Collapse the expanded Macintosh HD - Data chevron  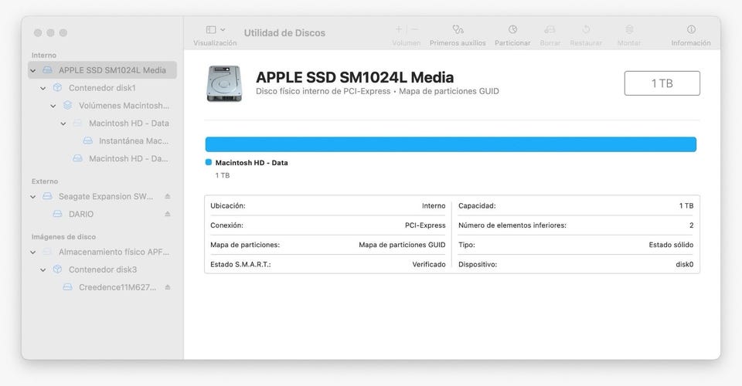pyautogui.click(x=63, y=124)
